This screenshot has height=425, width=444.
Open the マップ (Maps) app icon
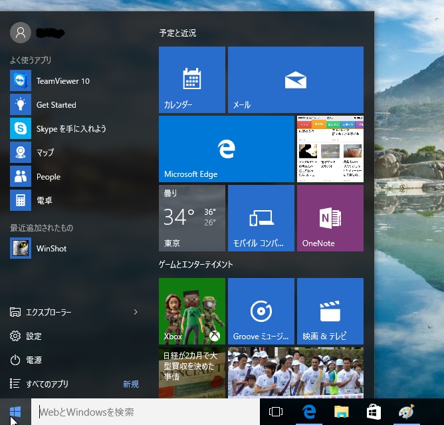tap(21, 152)
